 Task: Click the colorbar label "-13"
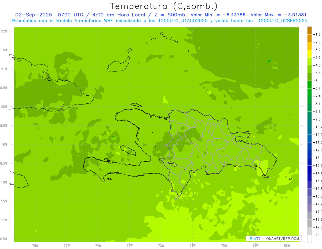click(317, 158)
